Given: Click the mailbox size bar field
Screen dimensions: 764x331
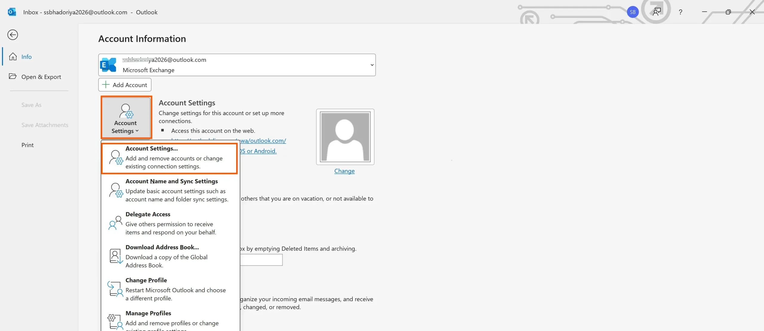Looking at the screenshot, I should tap(261, 260).
